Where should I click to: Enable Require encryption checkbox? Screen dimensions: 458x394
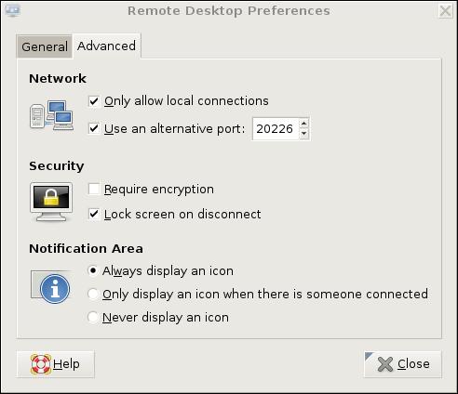pos(94,189)
